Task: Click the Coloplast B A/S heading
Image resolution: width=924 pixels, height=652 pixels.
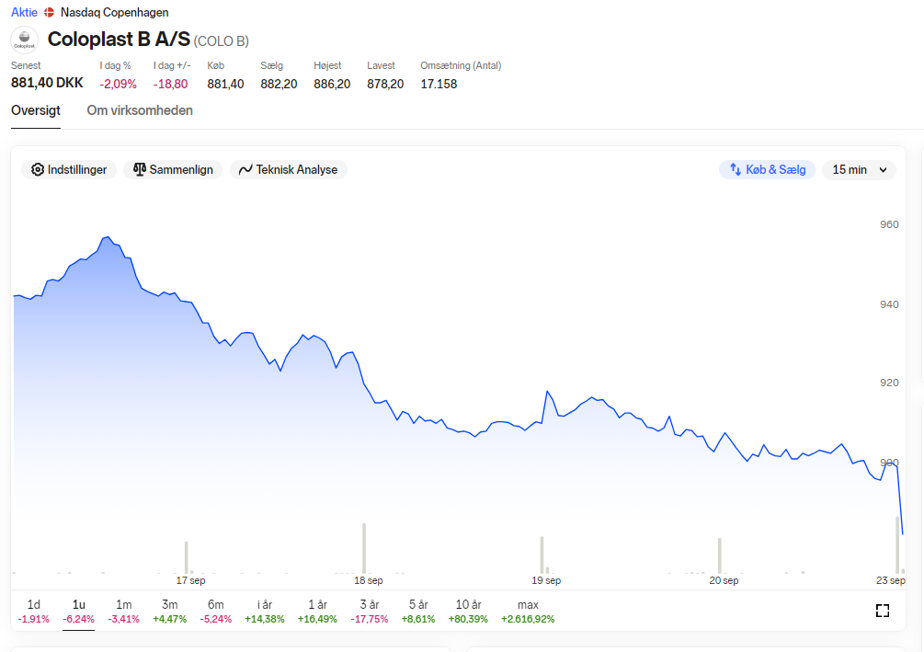Action: point(119,40)
